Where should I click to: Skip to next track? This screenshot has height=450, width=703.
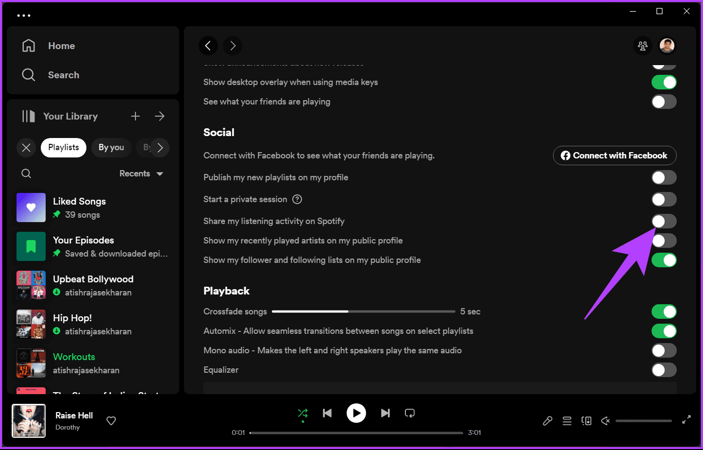385,413
